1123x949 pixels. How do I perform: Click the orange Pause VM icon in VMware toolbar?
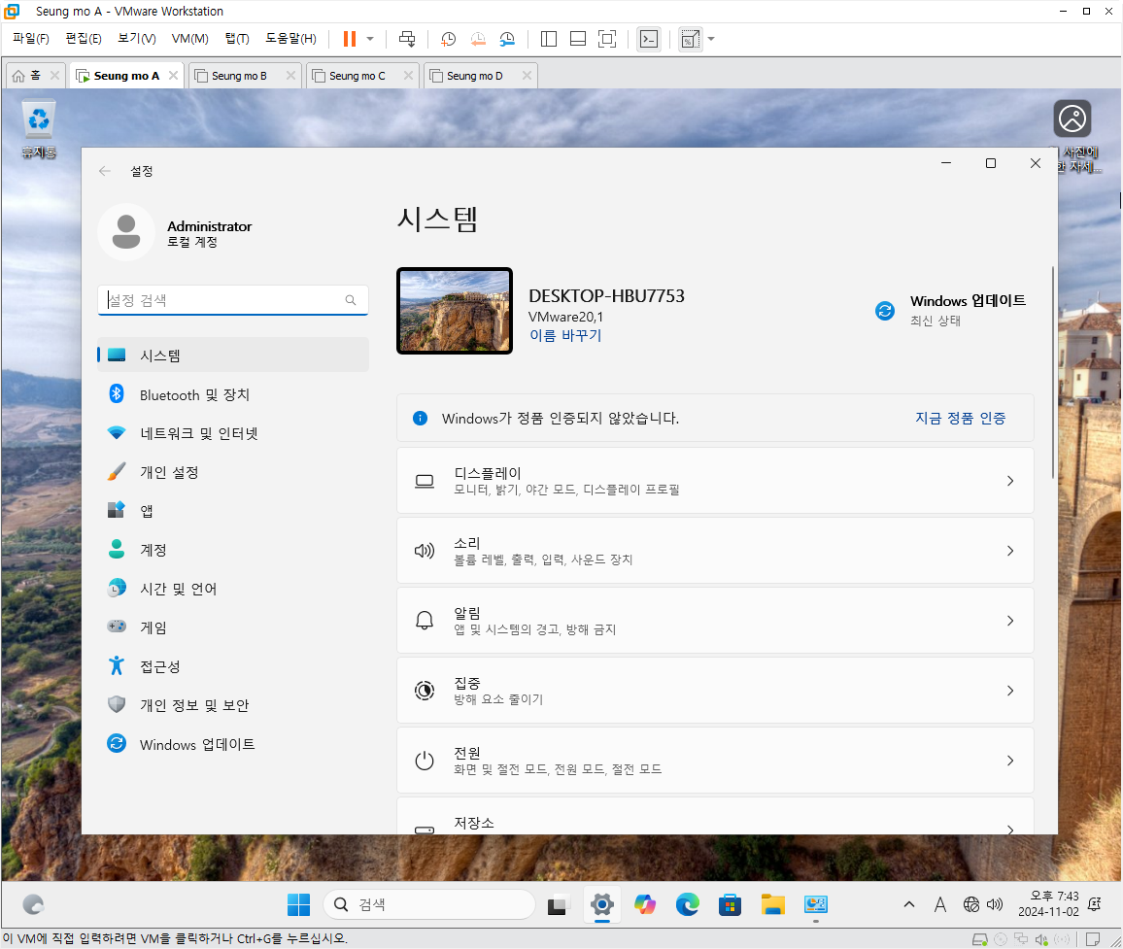point(350,39)
